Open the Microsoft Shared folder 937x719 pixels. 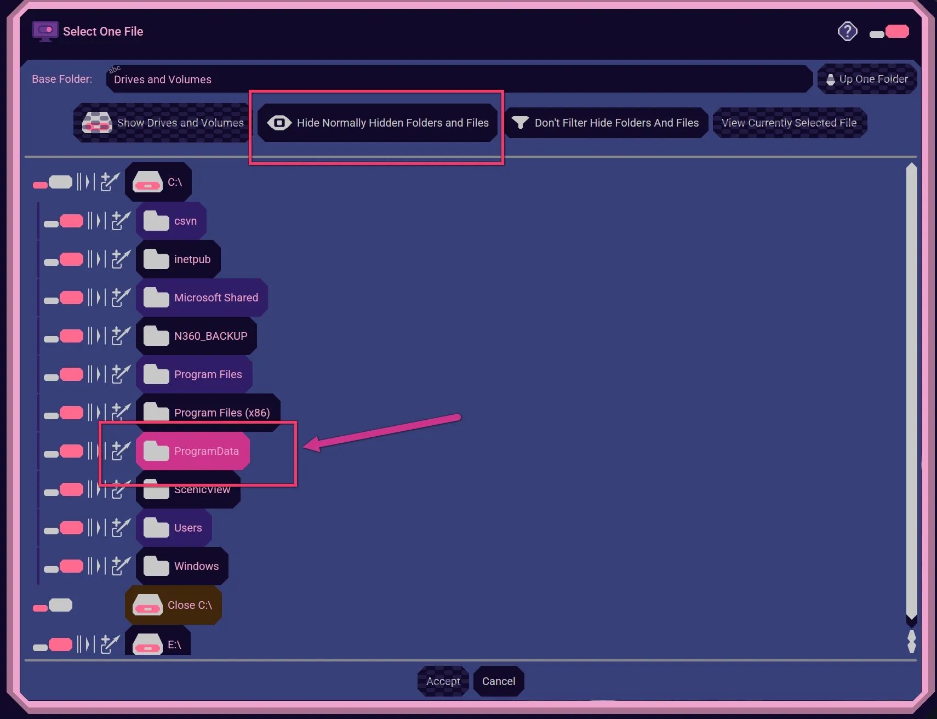(202, 298)
